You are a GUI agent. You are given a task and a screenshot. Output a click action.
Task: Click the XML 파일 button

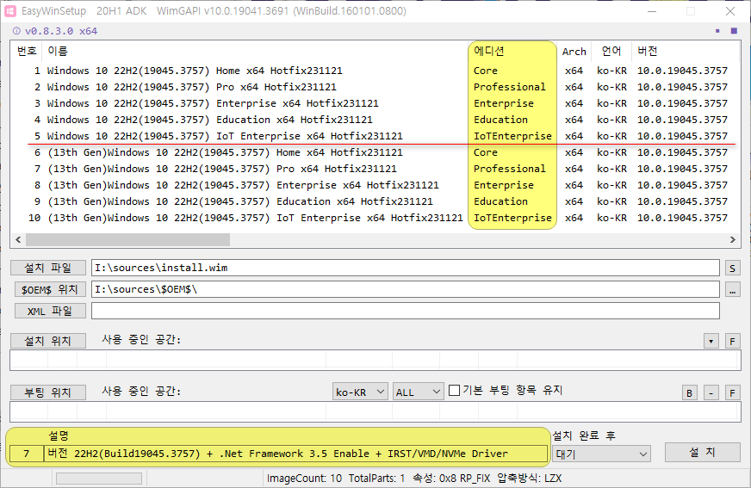tap(50, 311)
